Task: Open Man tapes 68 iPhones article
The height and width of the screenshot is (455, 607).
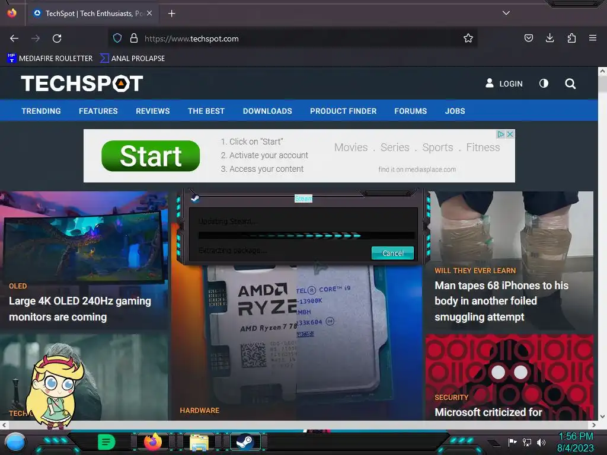Action: [x=501, y=301]
